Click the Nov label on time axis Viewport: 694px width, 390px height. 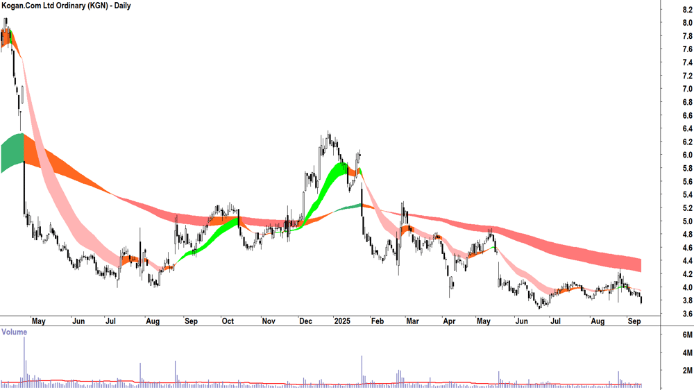268,321
